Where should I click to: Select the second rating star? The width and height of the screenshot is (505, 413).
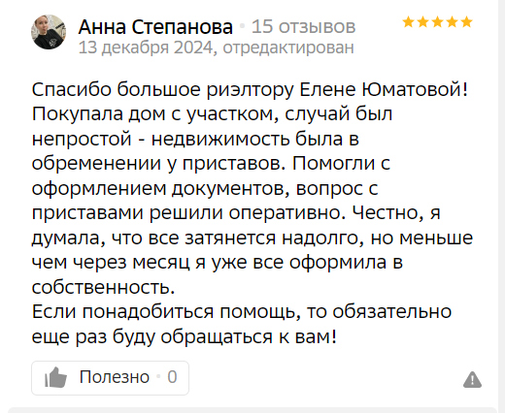tap(423, 22)
